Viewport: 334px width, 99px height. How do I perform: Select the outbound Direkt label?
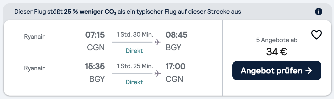pos(134,51)
